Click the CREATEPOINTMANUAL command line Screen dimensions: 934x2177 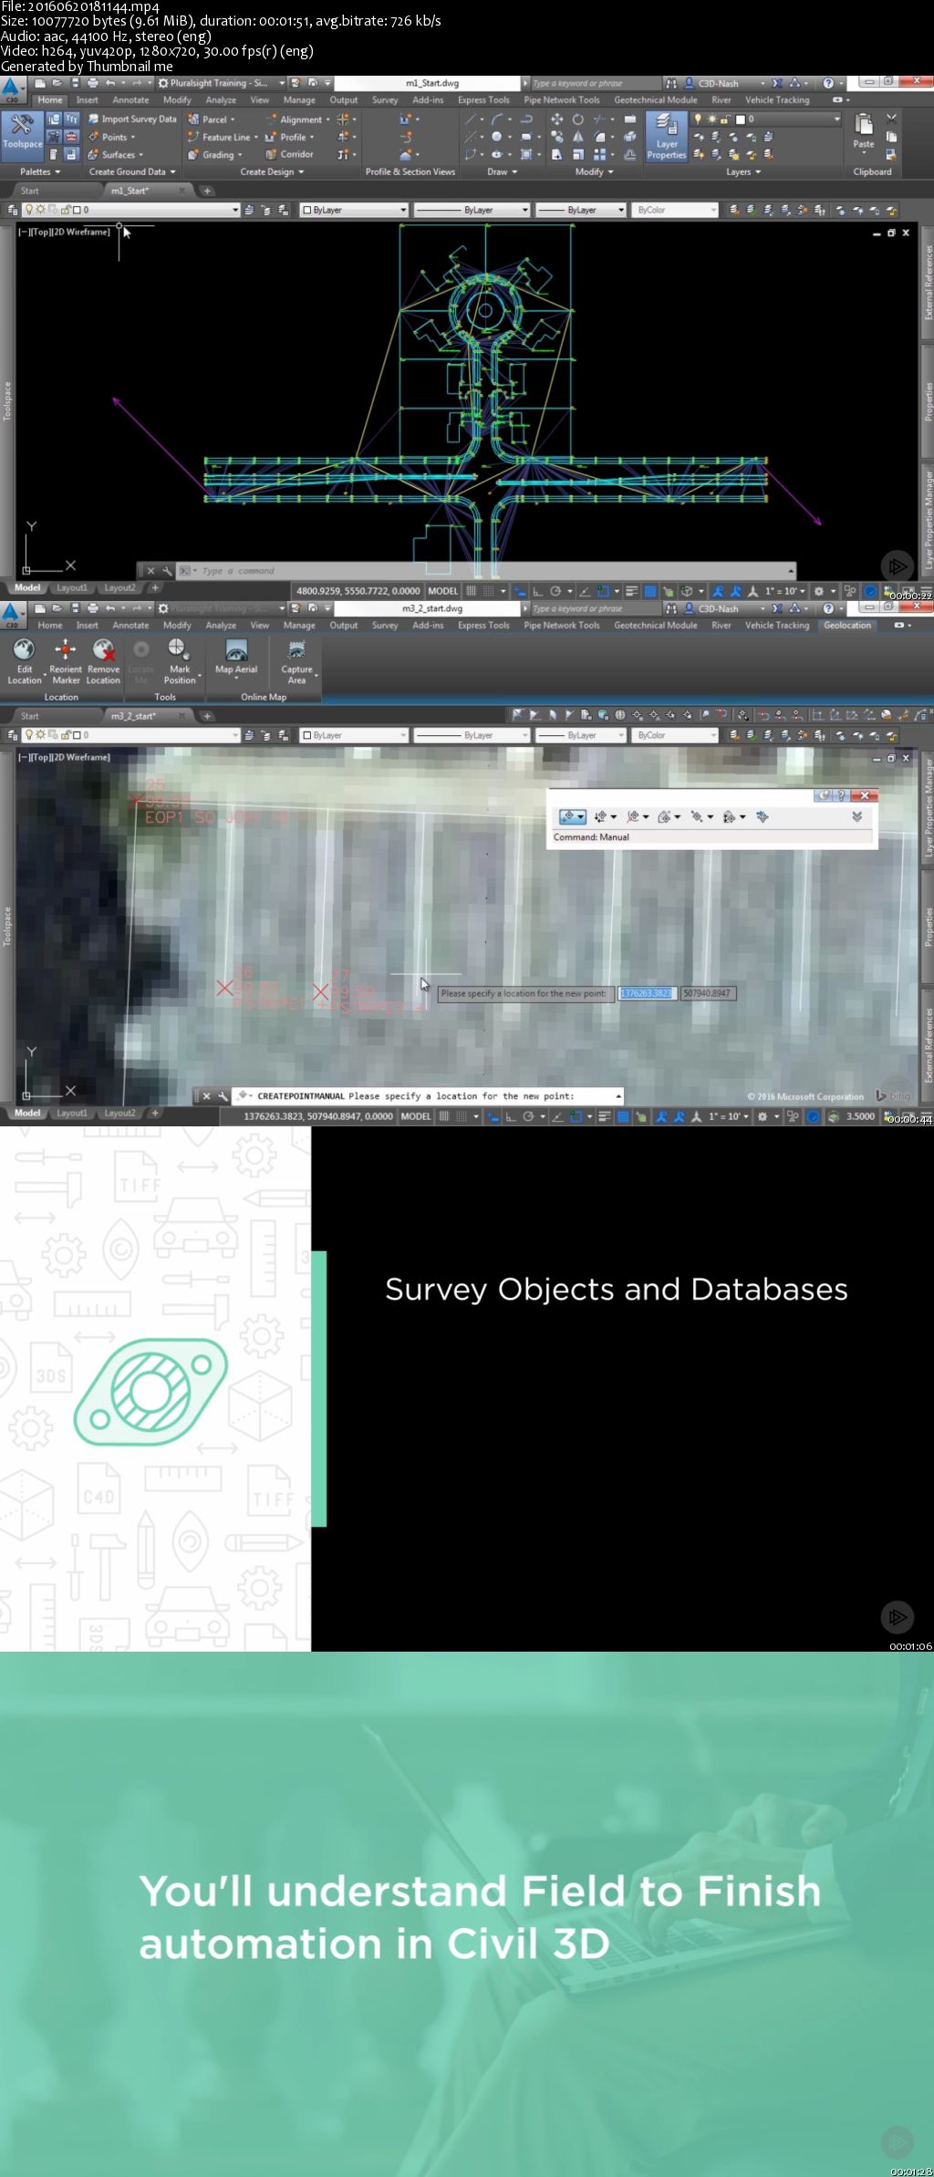[x=429, y=1096]
